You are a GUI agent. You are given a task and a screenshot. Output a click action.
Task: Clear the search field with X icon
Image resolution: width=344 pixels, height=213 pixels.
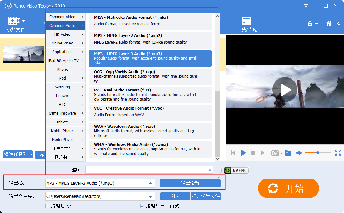[210, 170]
